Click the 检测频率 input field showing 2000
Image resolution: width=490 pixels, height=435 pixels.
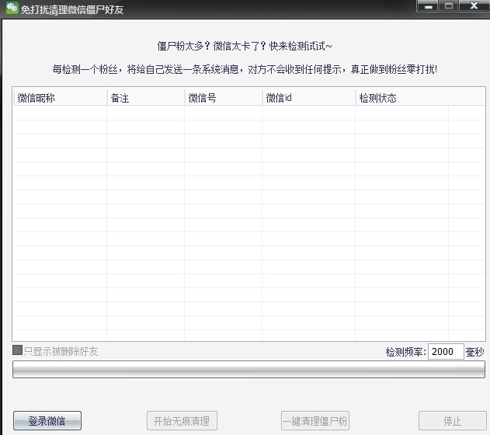click(x=446, y=352)
